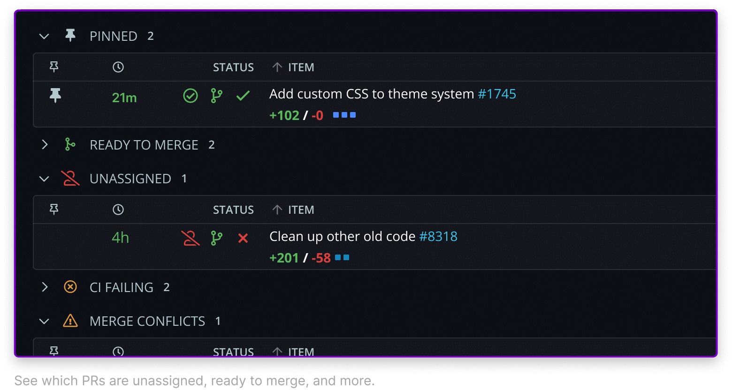Click clock column header in Pinned table
The image size is (732, 390).
pos(118,67)
